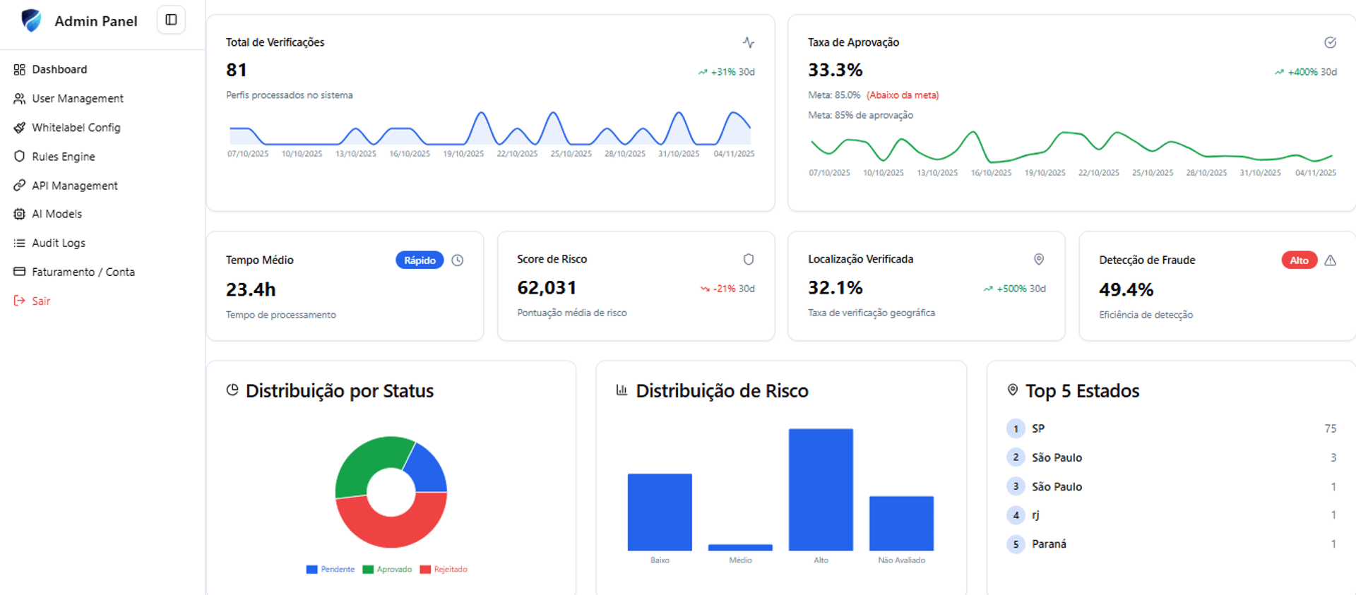Screen dimensions: 1356x595
Task: Click the Rápido badge
Action: pos(420,260)
